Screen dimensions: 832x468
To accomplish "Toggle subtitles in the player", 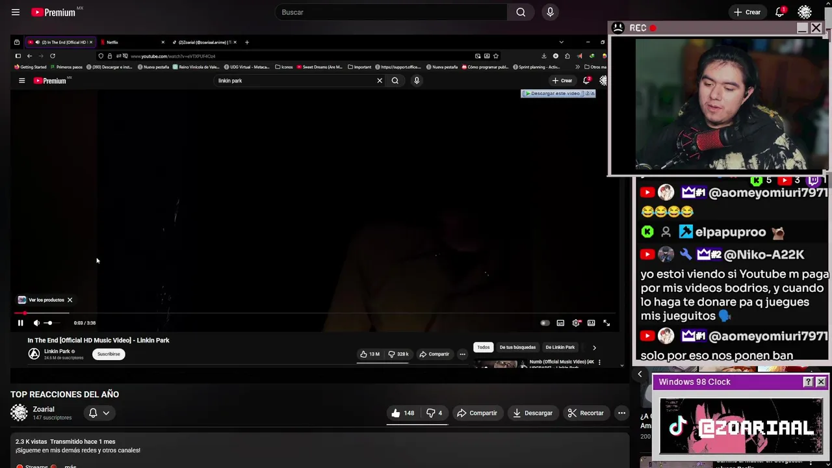I will click(560, 323).
